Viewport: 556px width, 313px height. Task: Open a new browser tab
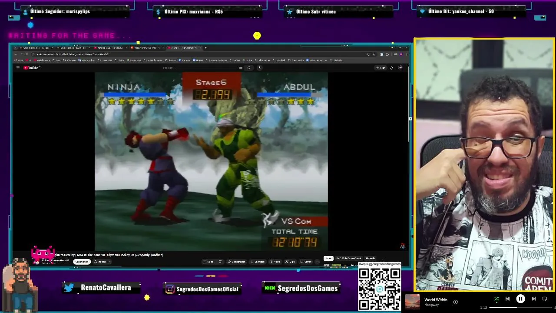(x=205, y=47)
